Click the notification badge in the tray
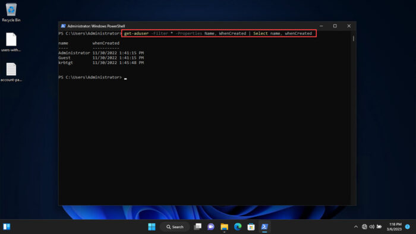Image resolution: width=416 pixels, height=234 pixels. click(408, 227)
